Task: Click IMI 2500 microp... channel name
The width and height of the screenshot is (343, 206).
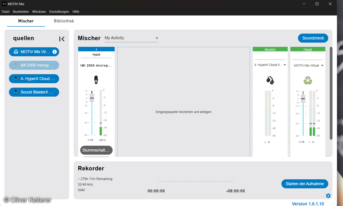Action: pyautogui.click(x=96, y=66)
